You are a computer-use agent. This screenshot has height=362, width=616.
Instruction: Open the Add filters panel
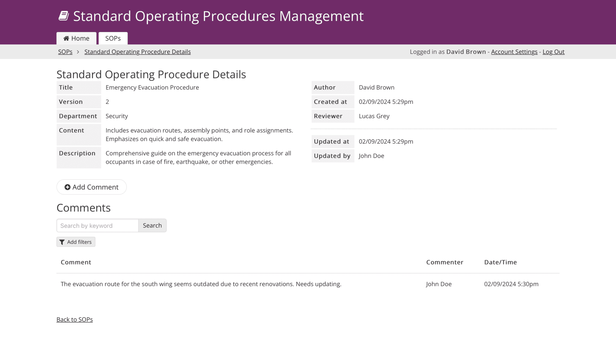76,242
